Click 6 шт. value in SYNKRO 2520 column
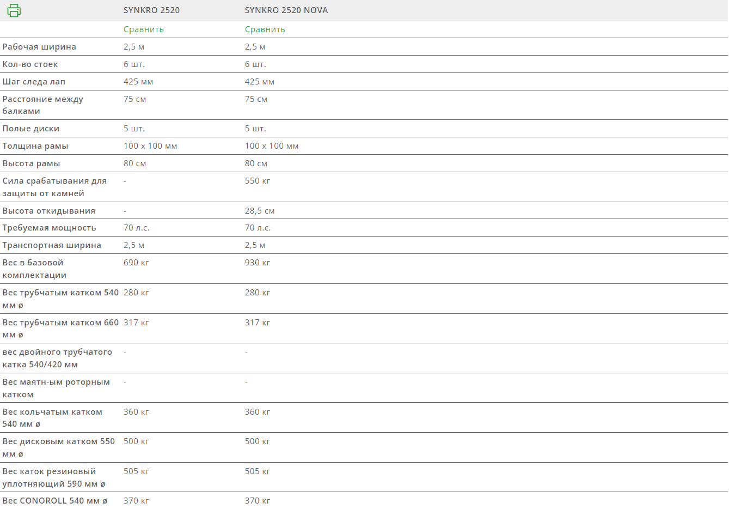The image size is (729, 509). click(x=134, y=64)
